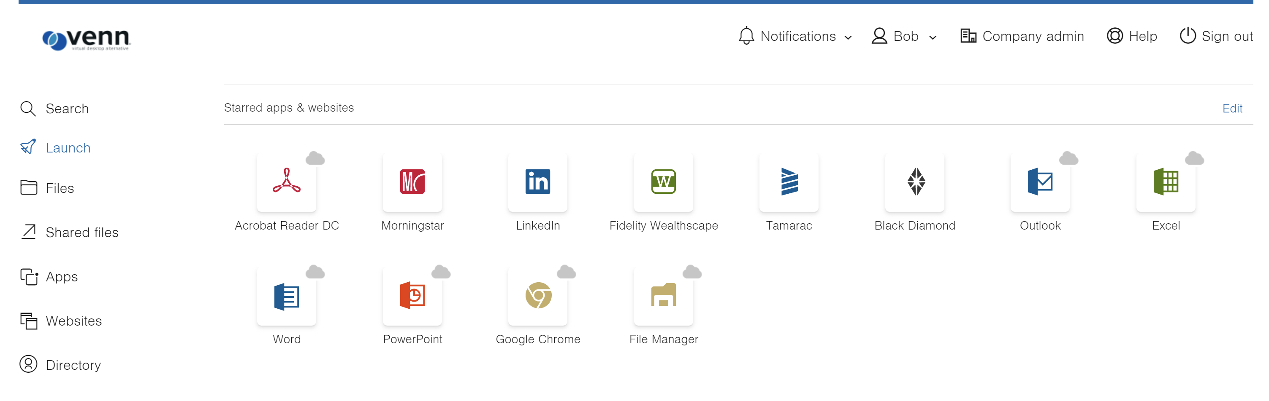Open the Tamarac app icon

789,182
